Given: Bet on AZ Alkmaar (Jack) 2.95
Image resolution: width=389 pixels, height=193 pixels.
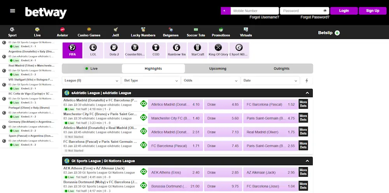Looking at the screenshot, I should pyautogui.click(x=270, y=172).
